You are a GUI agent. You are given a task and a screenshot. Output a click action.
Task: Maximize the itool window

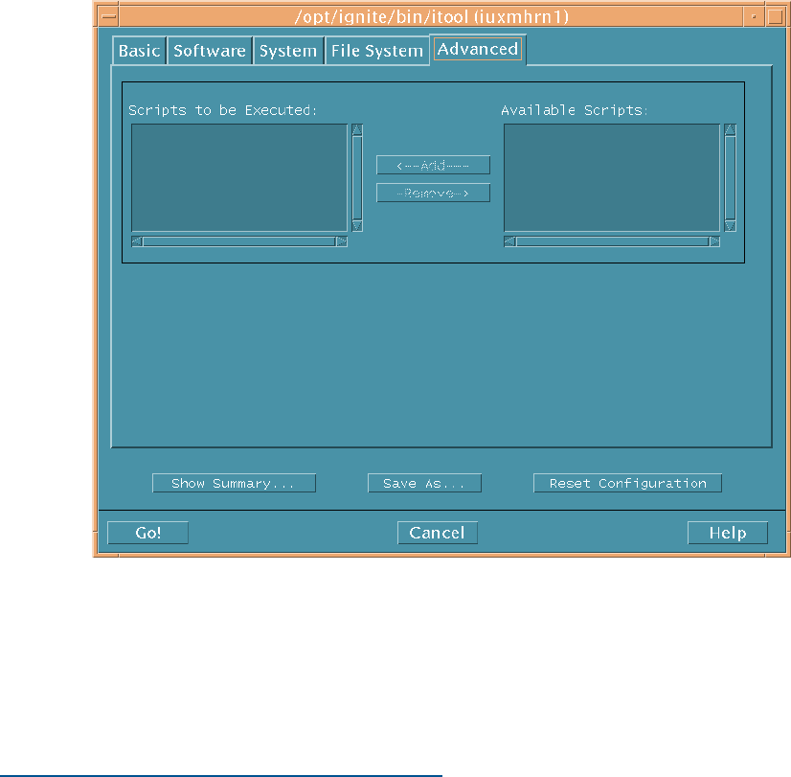[776, 16]
